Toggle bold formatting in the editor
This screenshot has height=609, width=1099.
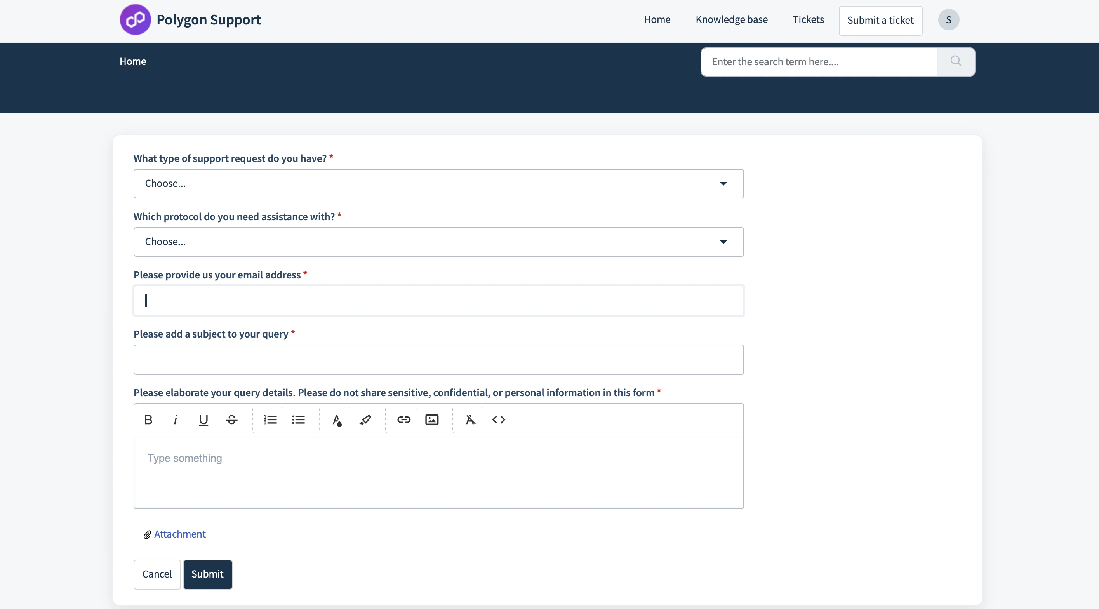click(x=148, y=420)
